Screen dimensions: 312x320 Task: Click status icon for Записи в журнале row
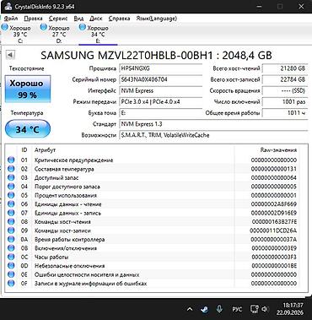click(11, 283)
